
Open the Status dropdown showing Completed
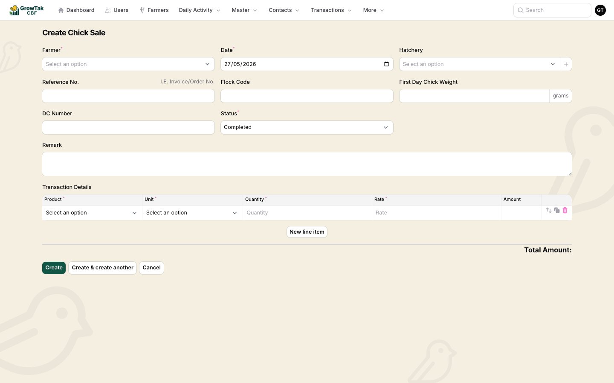307,127
